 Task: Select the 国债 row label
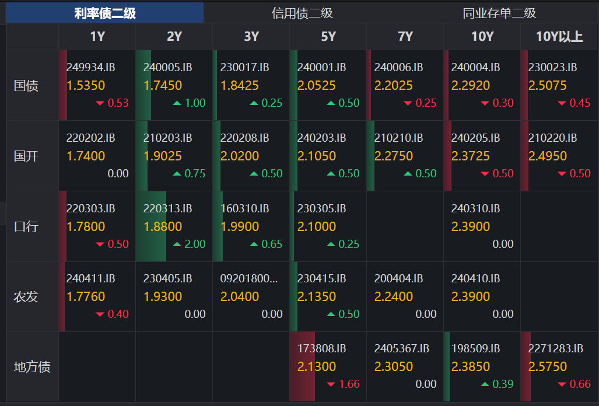pos(26,86)
